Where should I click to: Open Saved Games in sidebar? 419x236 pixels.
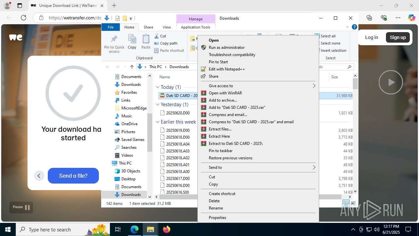click(x=133, y=140)
